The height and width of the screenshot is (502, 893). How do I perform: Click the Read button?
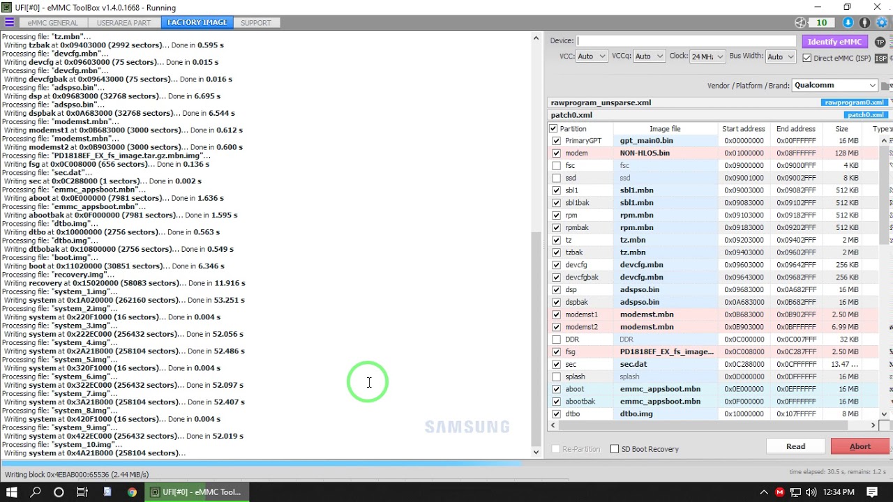click(x=795, y=447)
